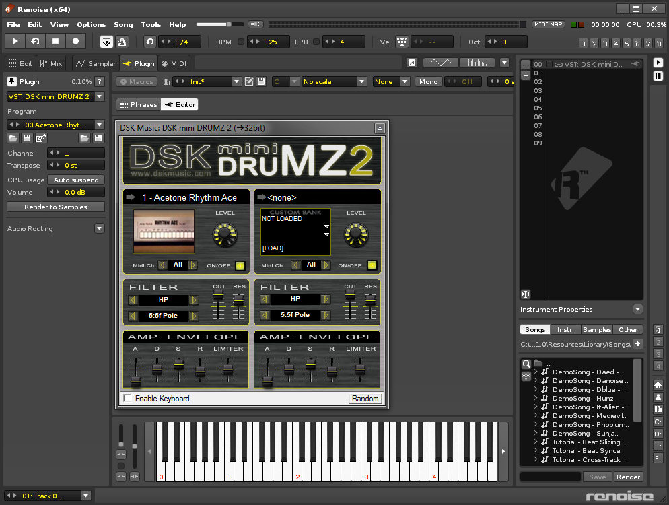669x505 pixels.
Task: Click the computer keyboard velocity icon
Action: coord(402,42)
